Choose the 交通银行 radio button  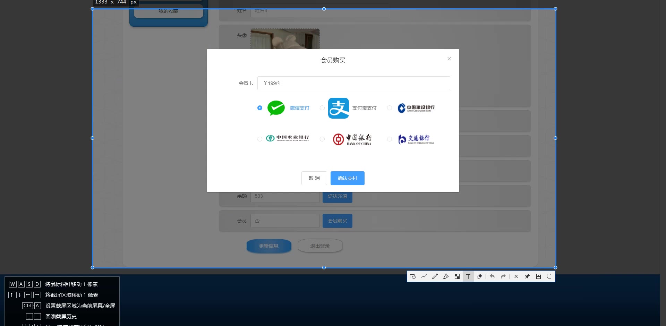click(390, 139)
